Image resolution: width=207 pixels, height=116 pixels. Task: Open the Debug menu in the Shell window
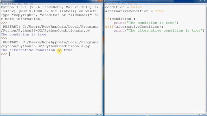point(14,4)
